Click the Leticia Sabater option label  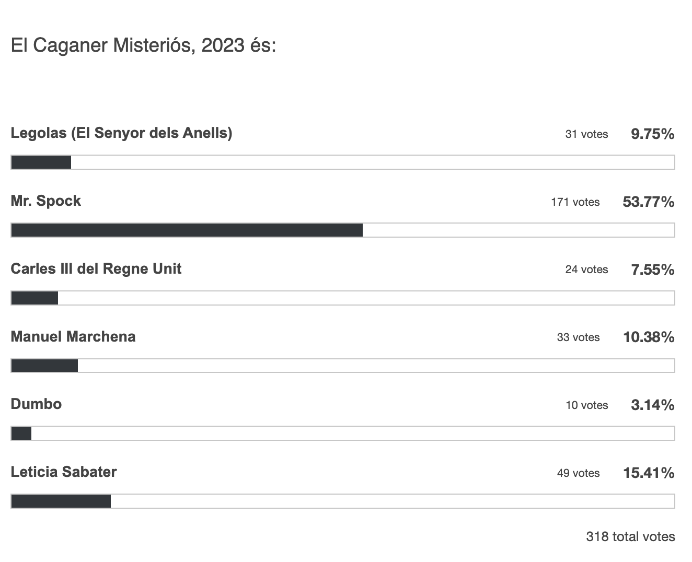[64, 472]
